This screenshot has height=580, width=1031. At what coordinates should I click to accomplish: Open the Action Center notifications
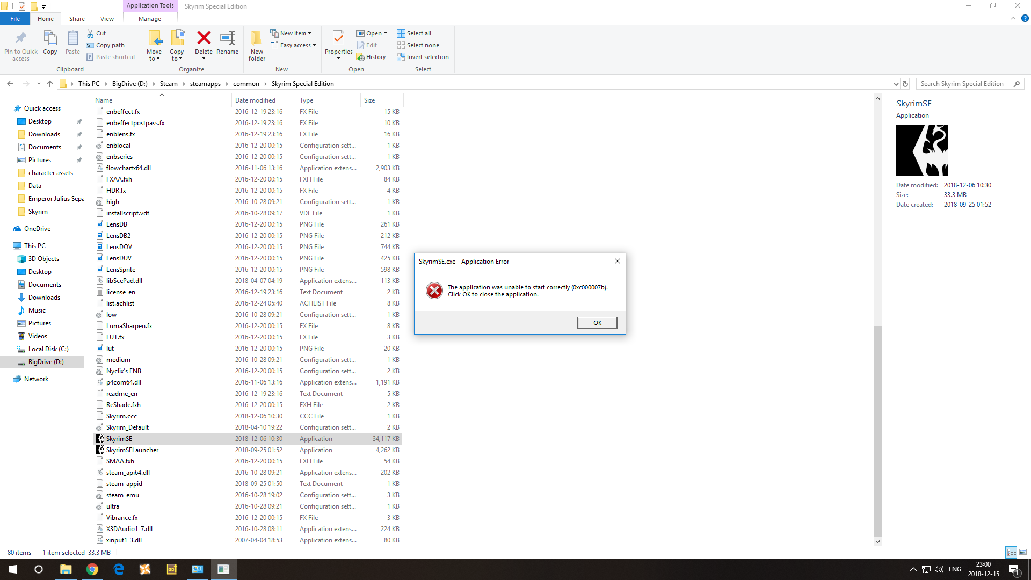tap(1014, 569)
